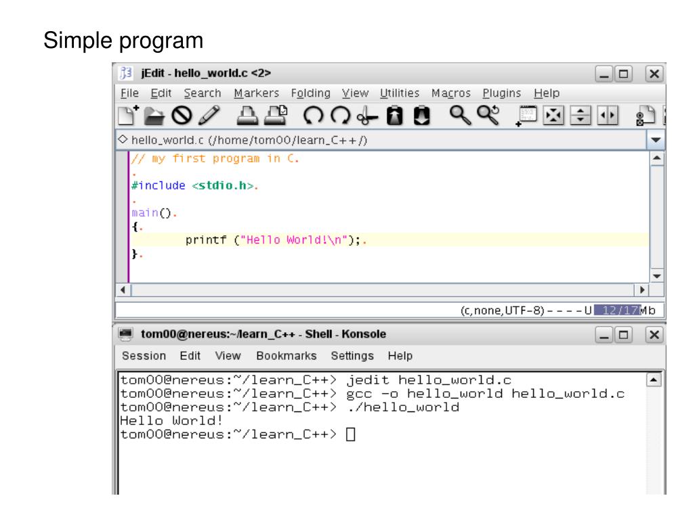Close the buffer with the circle-slash icon
The width and height of the screenshot is (693, 519).
pos(182,116)
